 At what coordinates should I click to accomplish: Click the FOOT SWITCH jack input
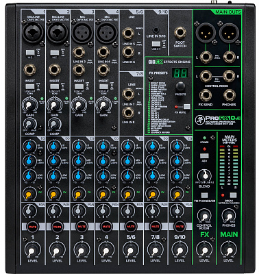[180, 33]
